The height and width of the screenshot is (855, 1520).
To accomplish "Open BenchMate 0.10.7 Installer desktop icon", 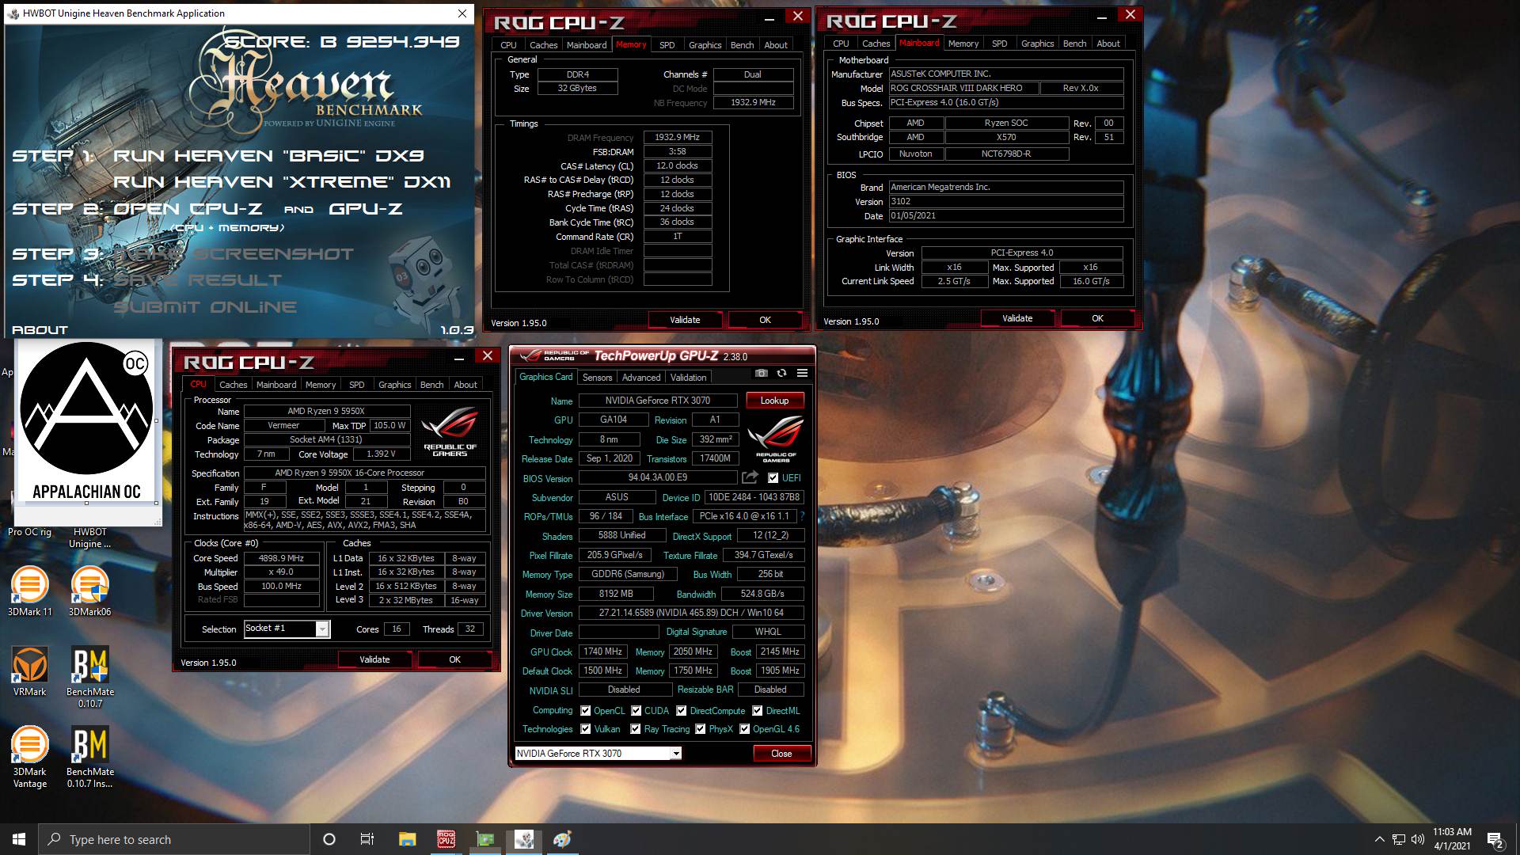I will tap(89, 757).
